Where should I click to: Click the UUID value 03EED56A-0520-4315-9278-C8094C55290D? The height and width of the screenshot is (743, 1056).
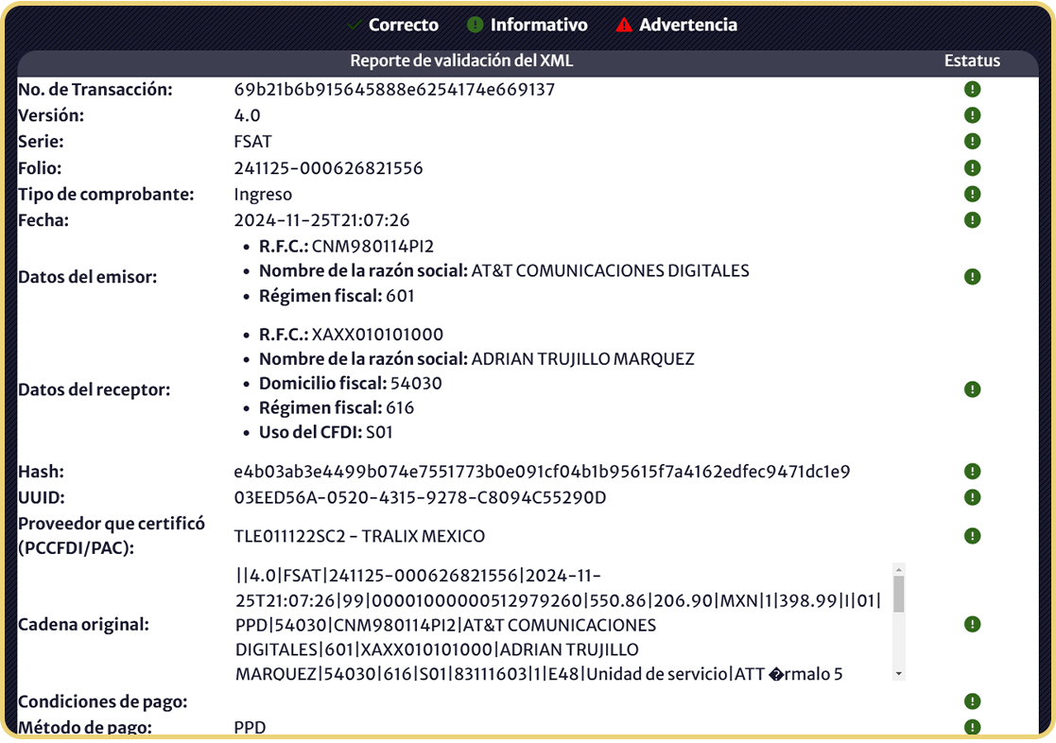point(420,497)
